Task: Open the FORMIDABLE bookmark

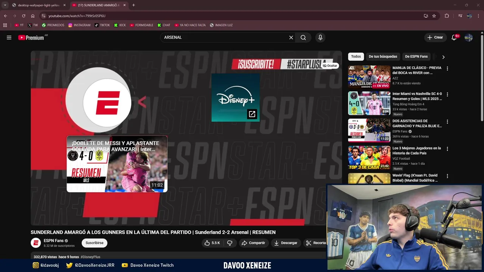Action: click(x=141, y=25)
